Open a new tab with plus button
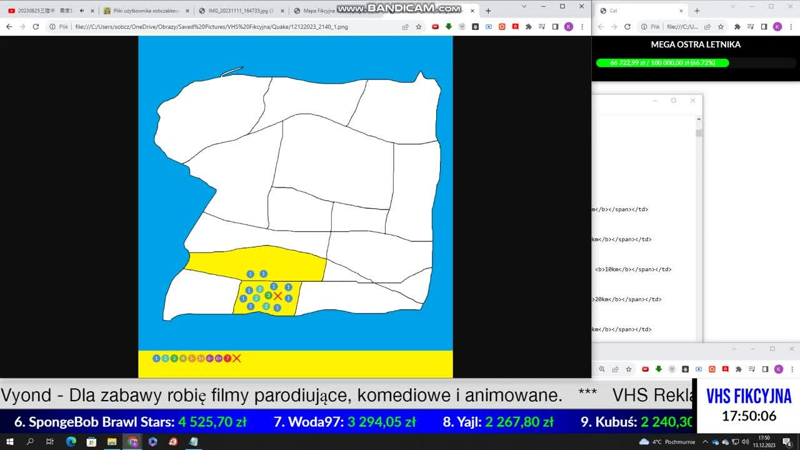The height and width of the screenshot is (450, 800). pyautogui.click(x=488, y=11)
